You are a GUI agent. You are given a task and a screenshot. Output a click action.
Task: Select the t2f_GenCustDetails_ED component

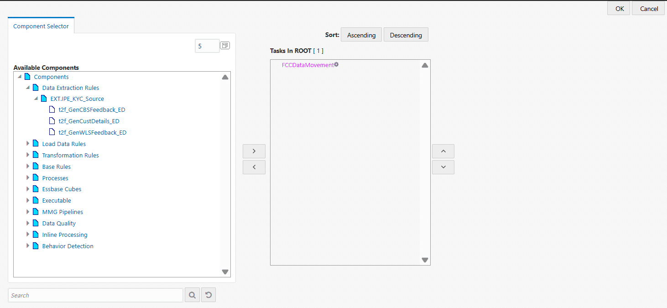click(x=89, y=120)
